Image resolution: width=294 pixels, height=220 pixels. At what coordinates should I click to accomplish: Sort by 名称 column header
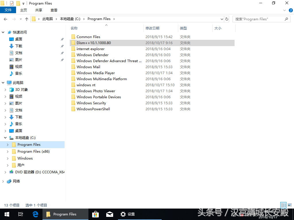(x=74, y=28)
